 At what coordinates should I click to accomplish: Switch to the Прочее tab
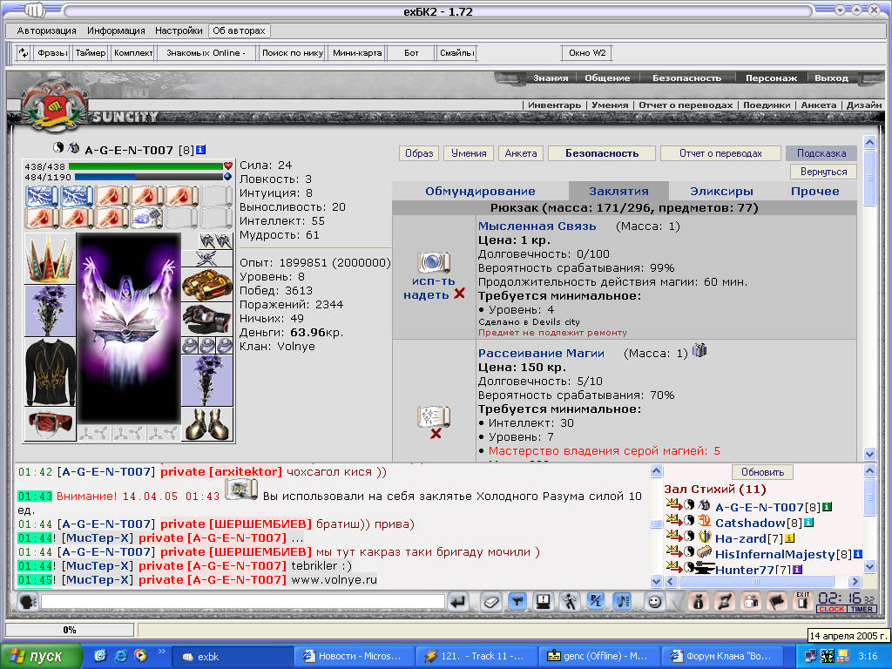click(814, 191)
